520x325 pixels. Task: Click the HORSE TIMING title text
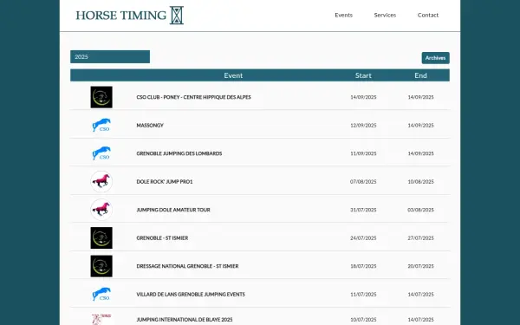pos(121,16)
